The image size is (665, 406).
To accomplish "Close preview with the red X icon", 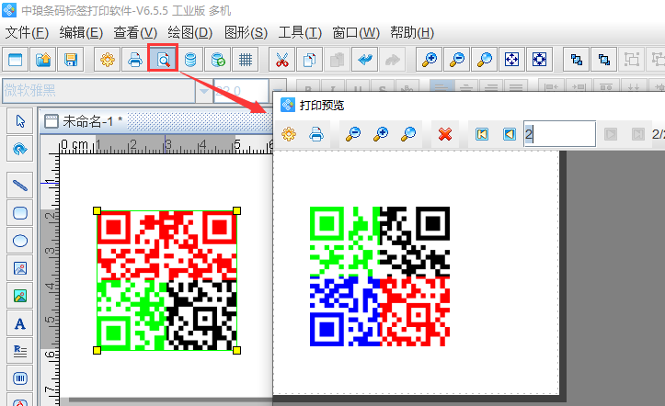I will point(445,134).
